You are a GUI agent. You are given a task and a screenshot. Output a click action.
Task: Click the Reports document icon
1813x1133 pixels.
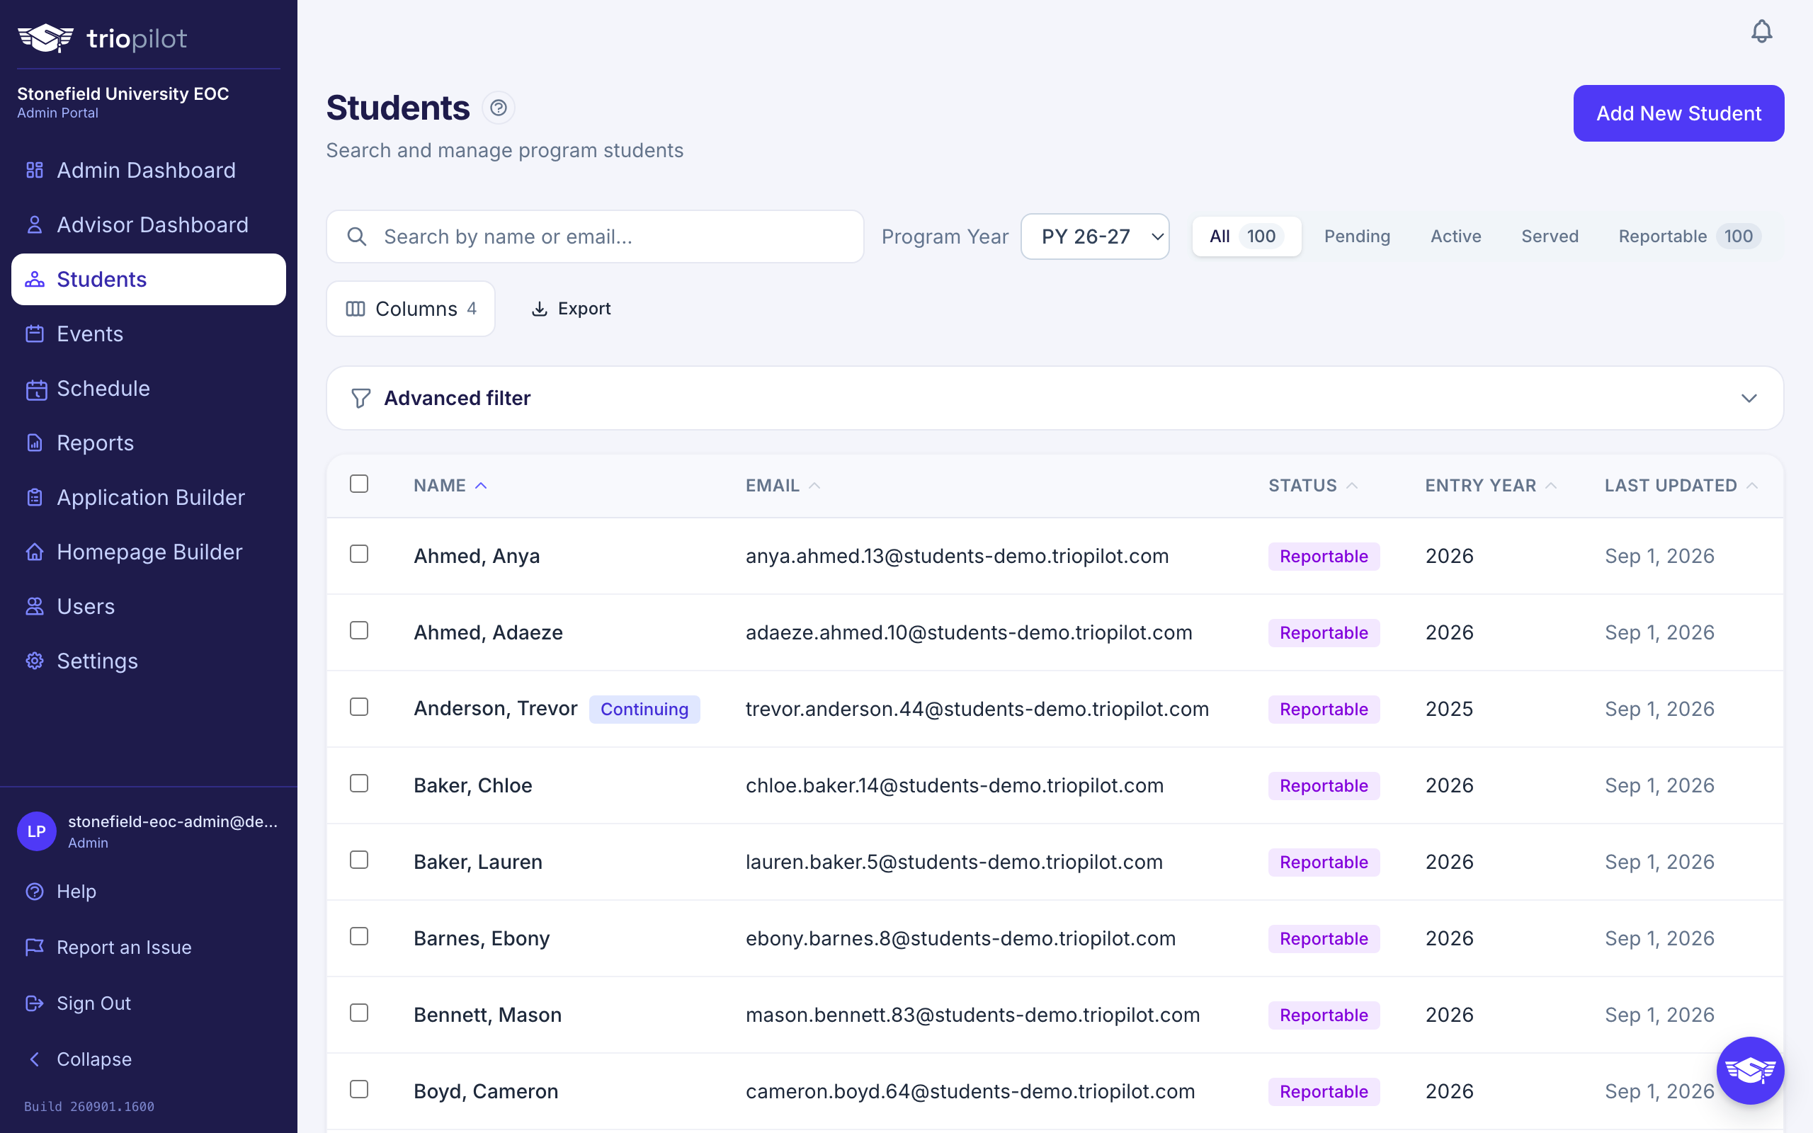pos(35,443)
